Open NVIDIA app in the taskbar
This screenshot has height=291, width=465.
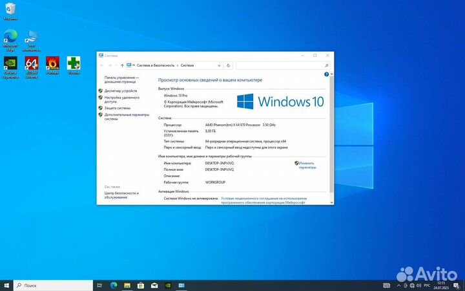pos(168,285)
